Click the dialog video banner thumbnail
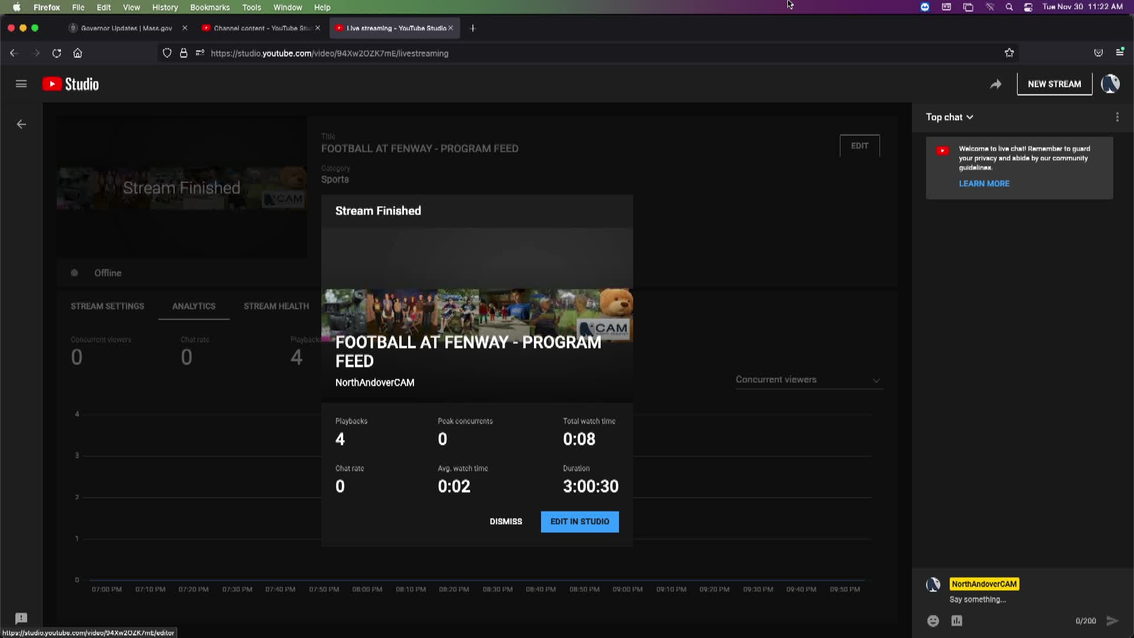 477,315
